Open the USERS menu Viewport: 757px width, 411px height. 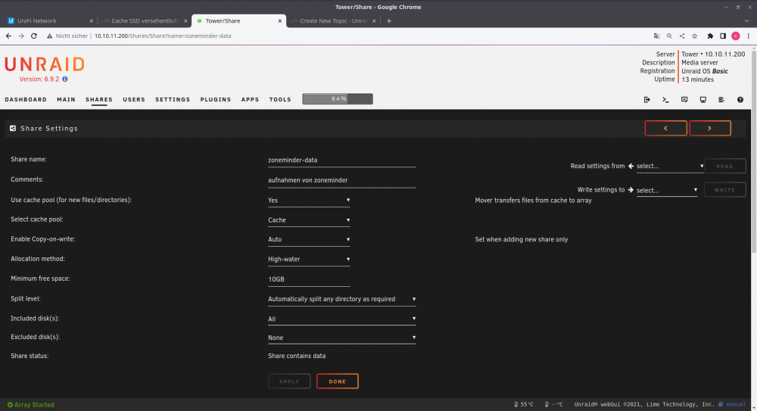tap(134, 99)
